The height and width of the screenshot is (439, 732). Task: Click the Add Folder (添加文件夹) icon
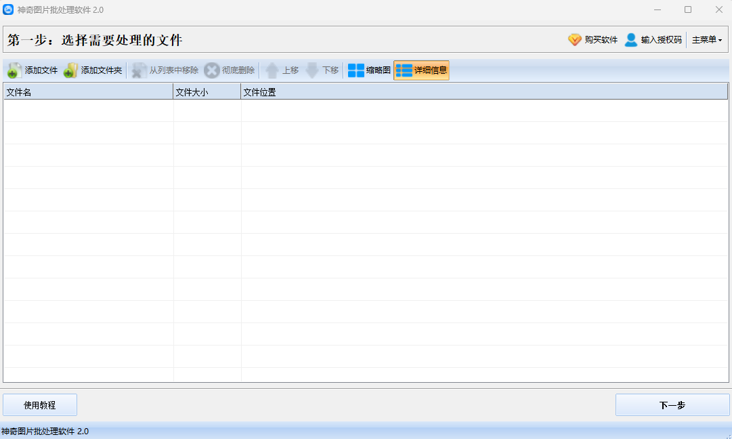point(70,70)
